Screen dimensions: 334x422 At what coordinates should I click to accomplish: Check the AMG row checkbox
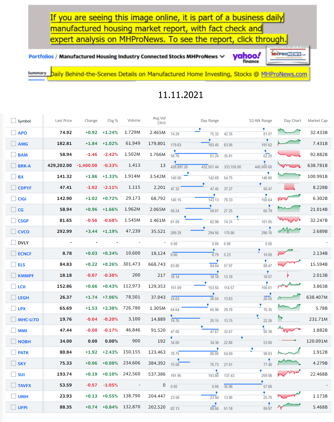pos(13,144)
